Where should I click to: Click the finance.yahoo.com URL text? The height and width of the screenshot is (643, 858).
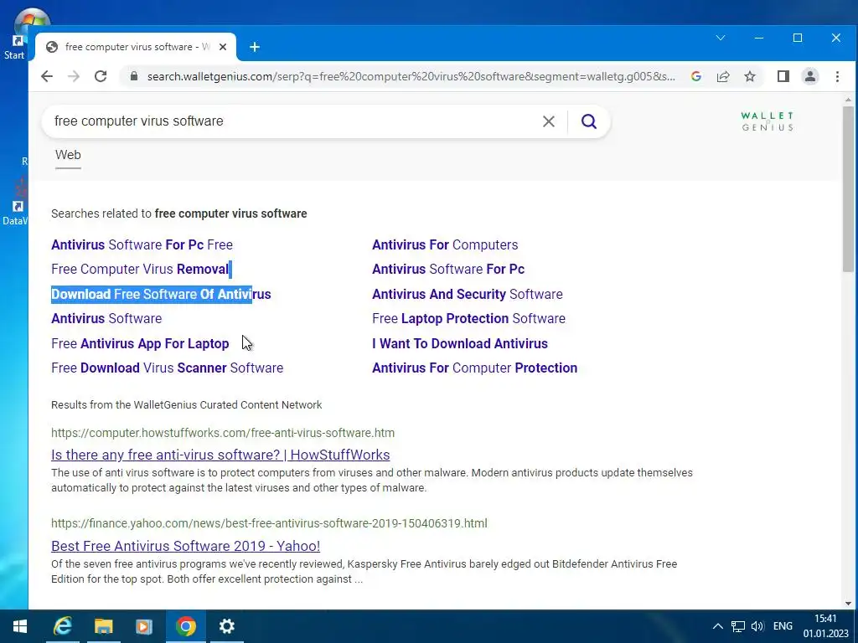pyautogui.click(x=269, y=524)
